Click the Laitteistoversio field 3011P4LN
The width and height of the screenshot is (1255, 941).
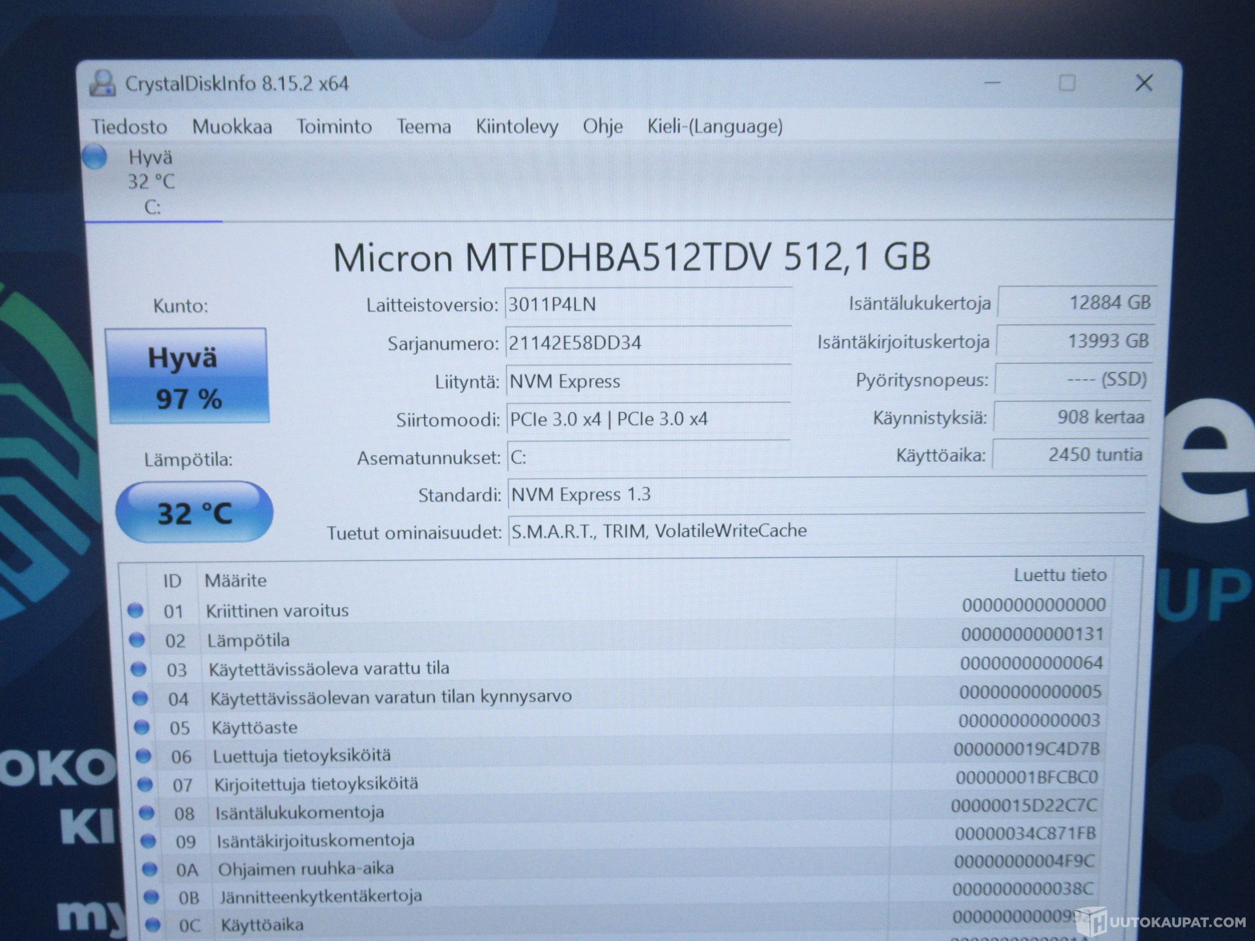pos(648,304)
